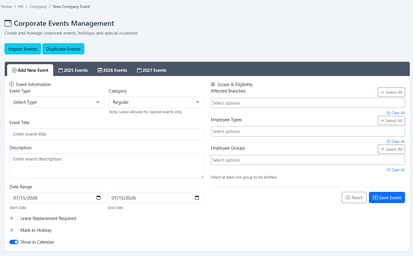Click the Start Date field value

click(25, 198)
